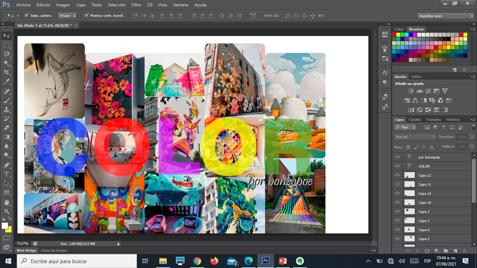Select the Path Selection tool

tap(7, 183)
